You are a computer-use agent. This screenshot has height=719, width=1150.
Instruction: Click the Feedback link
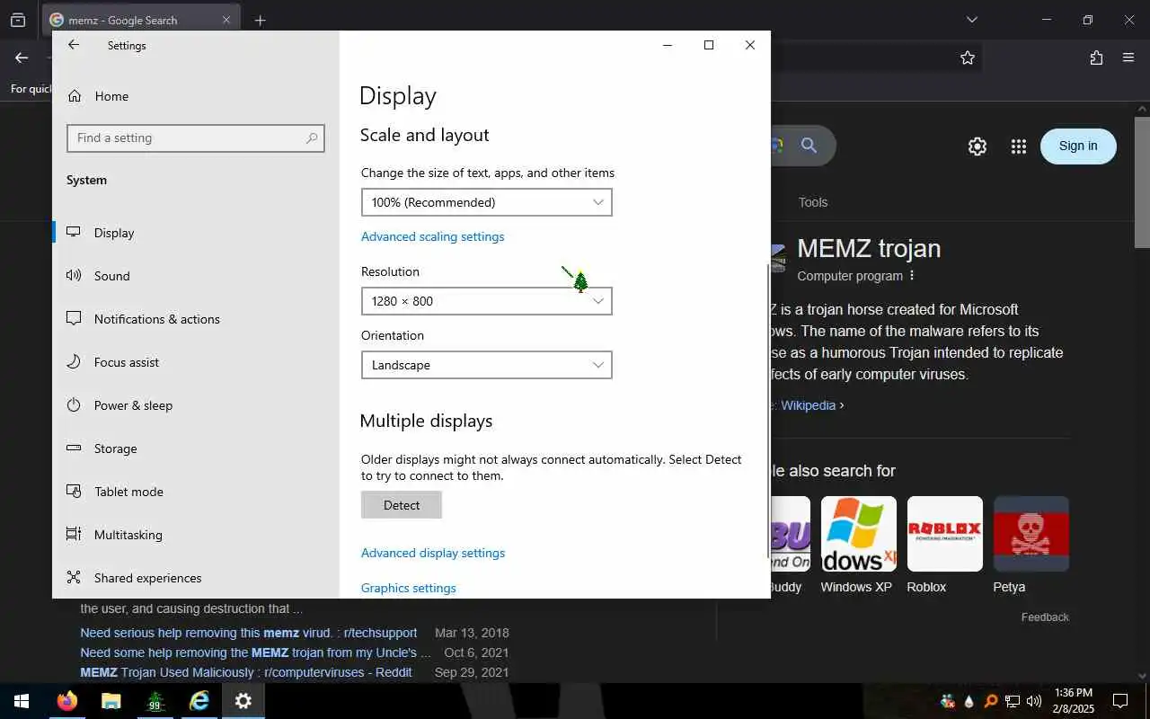1045,617
